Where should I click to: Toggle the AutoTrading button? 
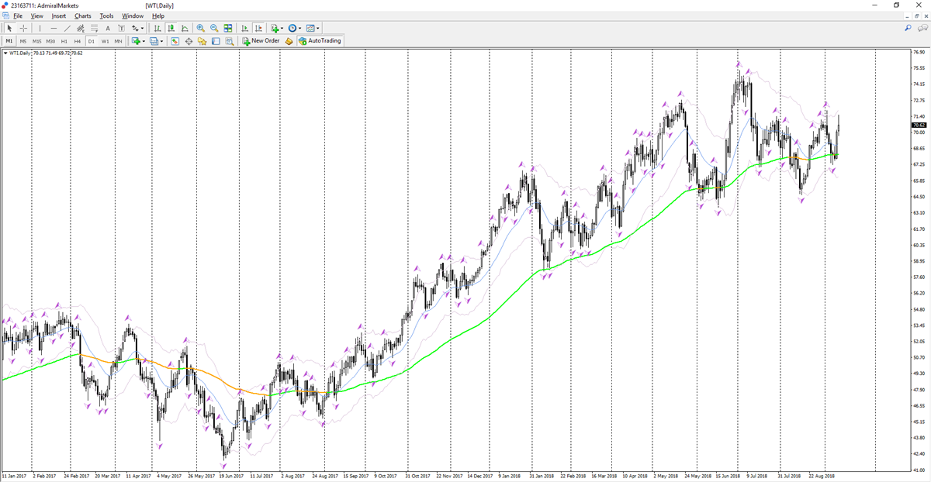pyautogui.click(x=320, y=41)
